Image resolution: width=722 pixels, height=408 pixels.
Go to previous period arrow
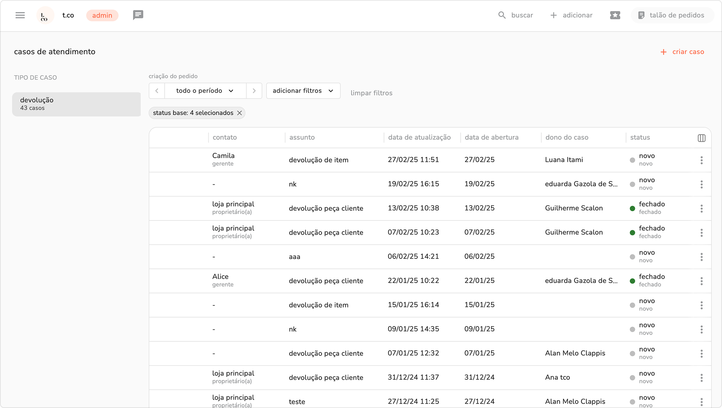pos(157,91)
